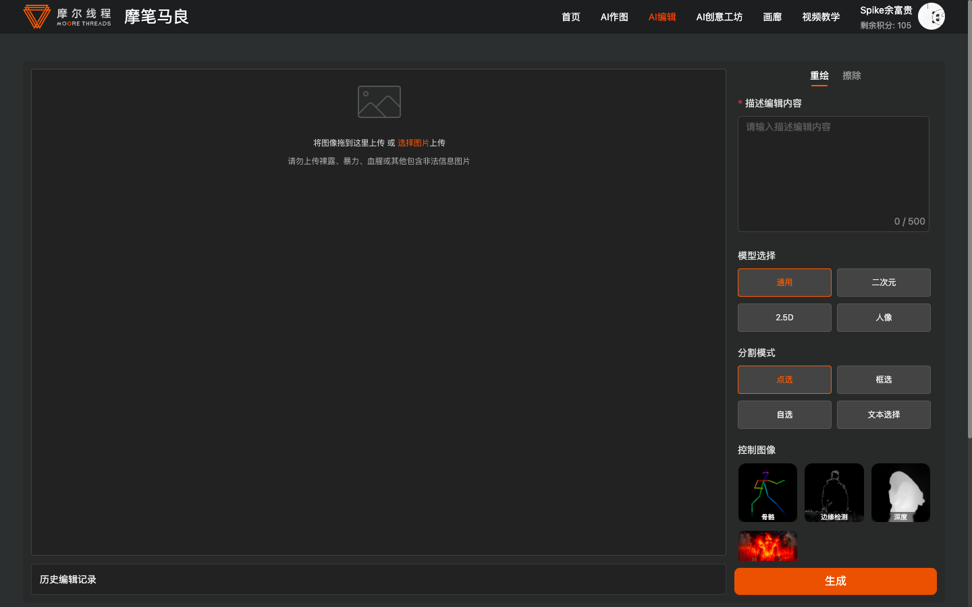The height and width of the screenshot is (607, 972).
Task: Select the 边缘检测 edge detection thumbnail
Action: (x=834, y=492)
